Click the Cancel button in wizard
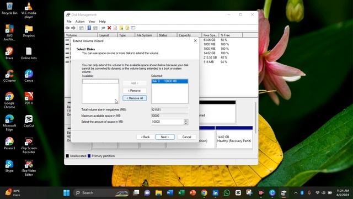The height and width of the screenshot is (199, 353). point(186,137)
